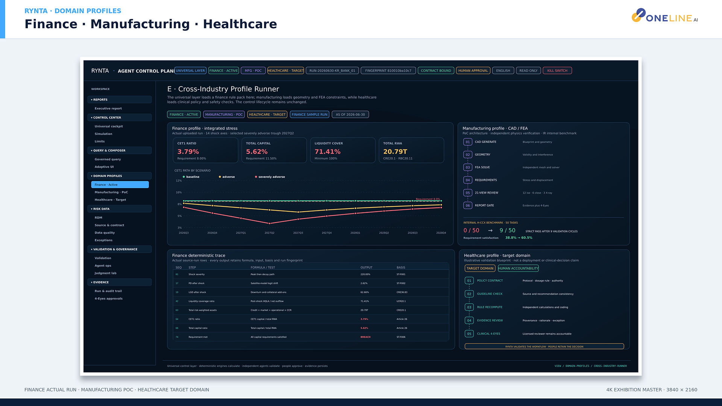Viewport: 722px width, 406px height.
Task: Open Run & audit trail
Action: pos(108,291)
